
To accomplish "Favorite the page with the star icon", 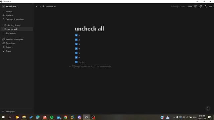I will (206, 6).
